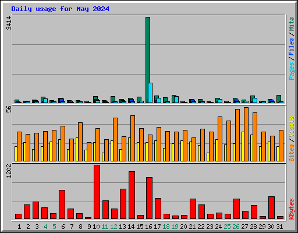Click the green weekend day label 4

pos(45,227)
